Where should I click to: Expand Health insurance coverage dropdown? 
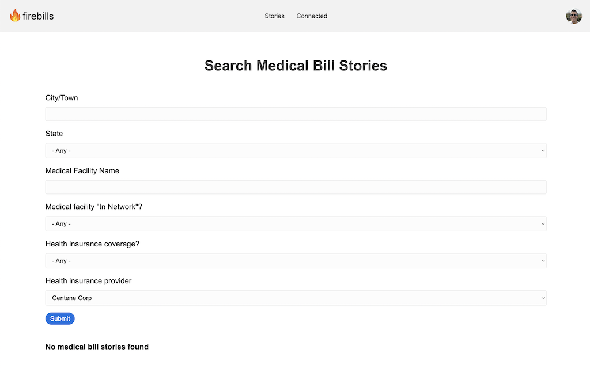[x=296, y=261]
